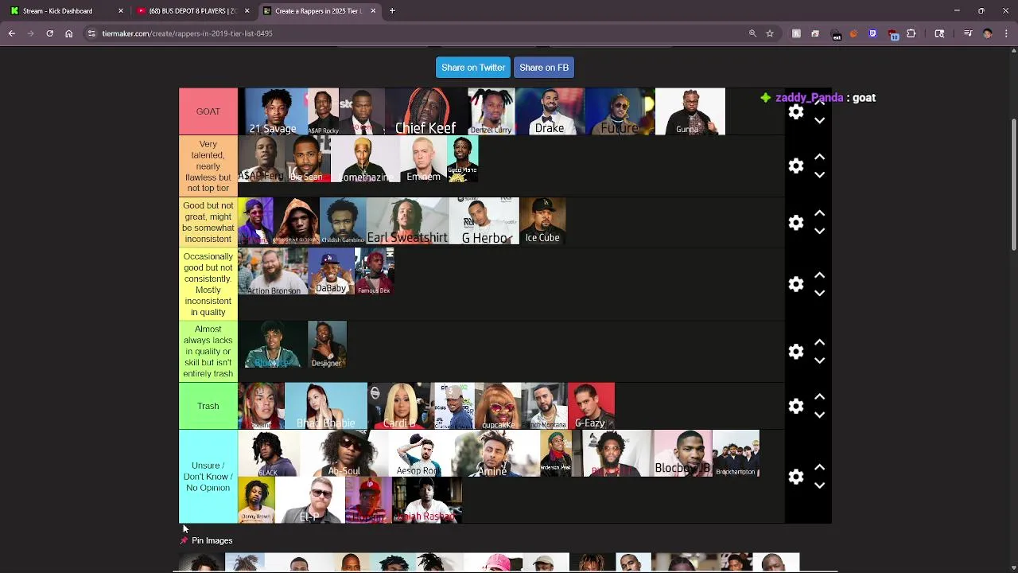Image resolution: width=1018 pixels, height=573 pixels.
Task: Click Share on FB button
Action: (x=544, y=68)
